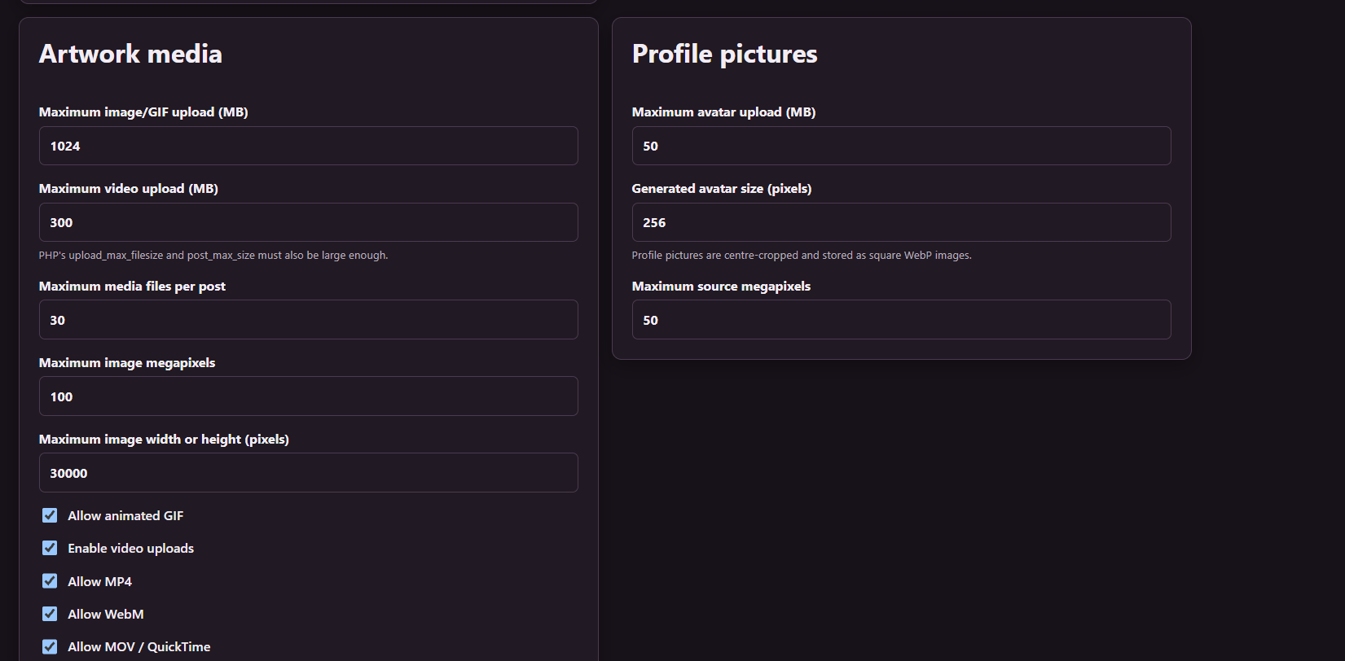
Task: Edit the Maximum image/GIF upload field
Action: 308,146
